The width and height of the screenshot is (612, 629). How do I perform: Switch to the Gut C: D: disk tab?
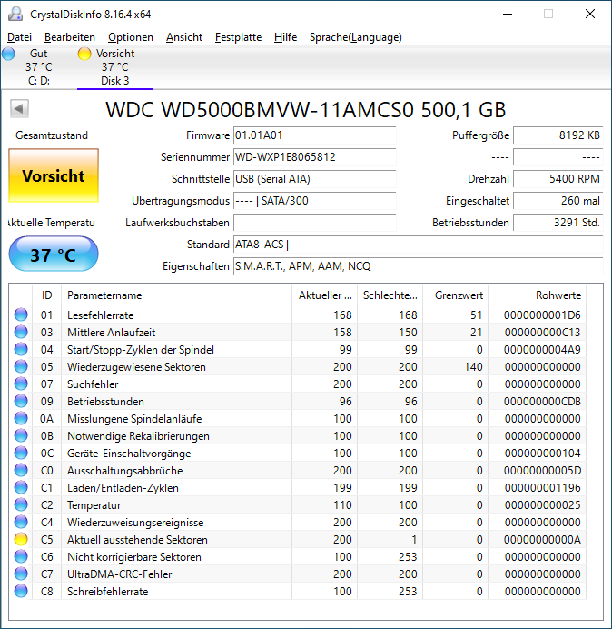pos(38,67)
